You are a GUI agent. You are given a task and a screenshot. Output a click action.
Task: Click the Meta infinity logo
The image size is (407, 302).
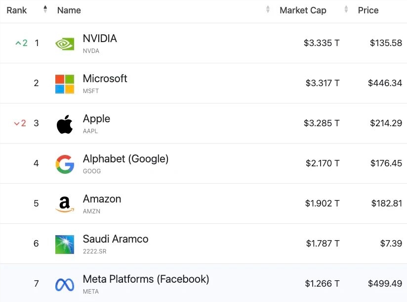(x=65, y=285)
